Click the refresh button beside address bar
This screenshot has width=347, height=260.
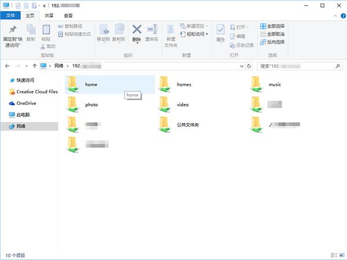(249, 66)
